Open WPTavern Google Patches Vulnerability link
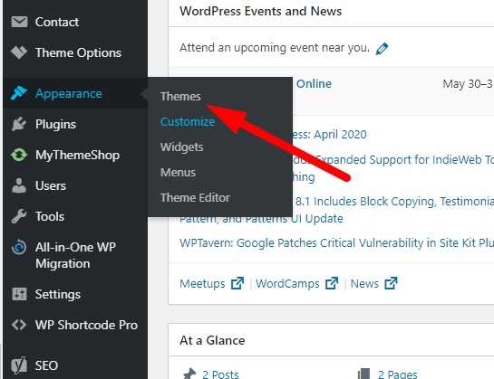 (x=337, y=243)
